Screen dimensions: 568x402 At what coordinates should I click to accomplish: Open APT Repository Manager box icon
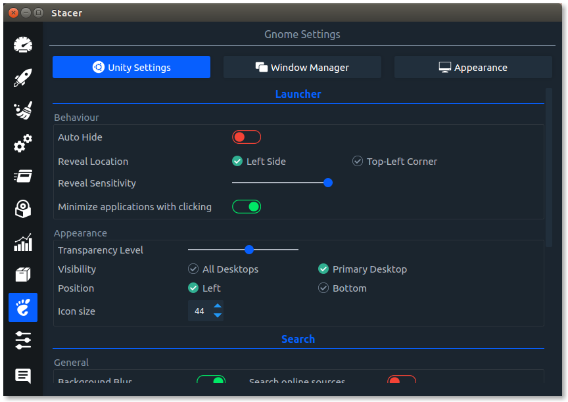(23, 275)
